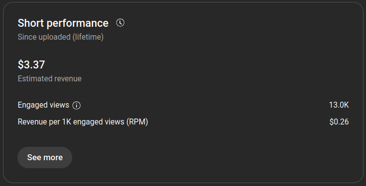The height and width of the screenshot is (186, 366).
Task: Select the $0.26 RPM value
Action: [339, 122]
